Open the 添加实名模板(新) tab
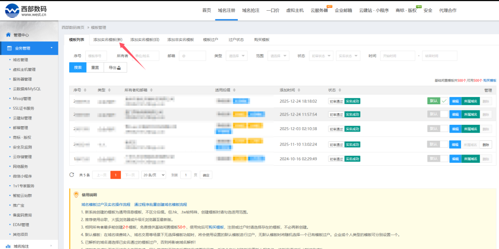This screenshot has width=499, height=249. (x=108, y=40)
